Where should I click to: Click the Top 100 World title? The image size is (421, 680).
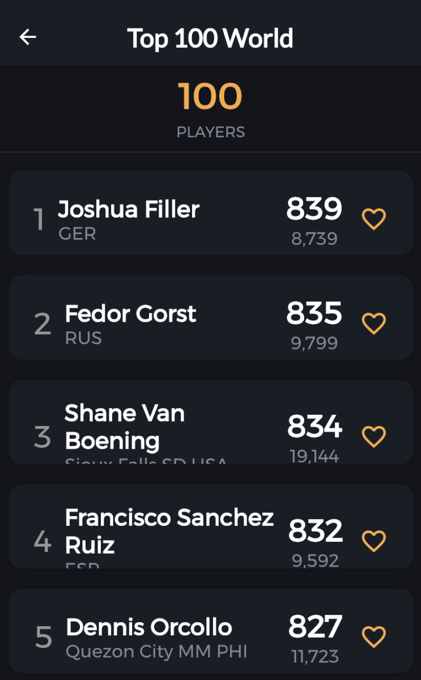(210, 39)
